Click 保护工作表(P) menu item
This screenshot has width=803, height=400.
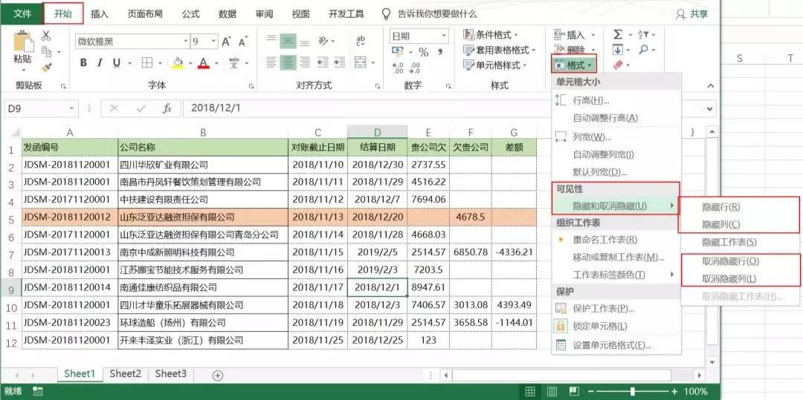(x=616, y=309)
